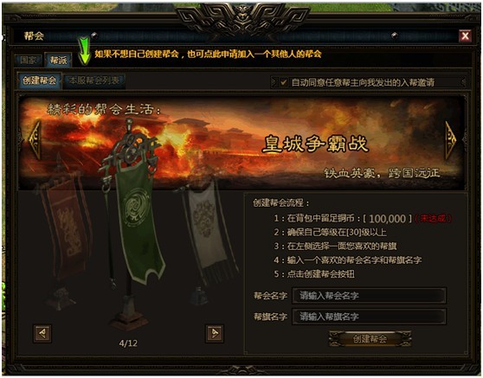Viewport: 483px width, 378px height.
Task: Click the green downward arrow indicator
Action: click(84, 50)
